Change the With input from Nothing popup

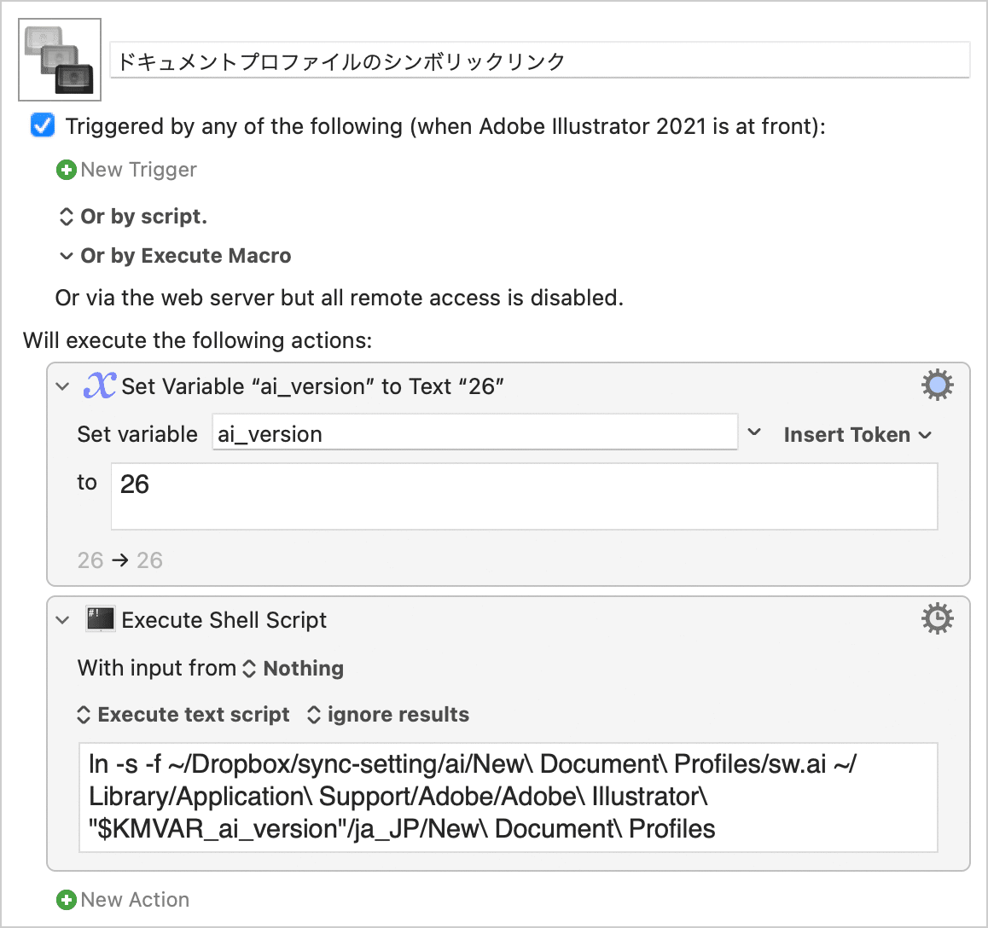tap(293, 669)
